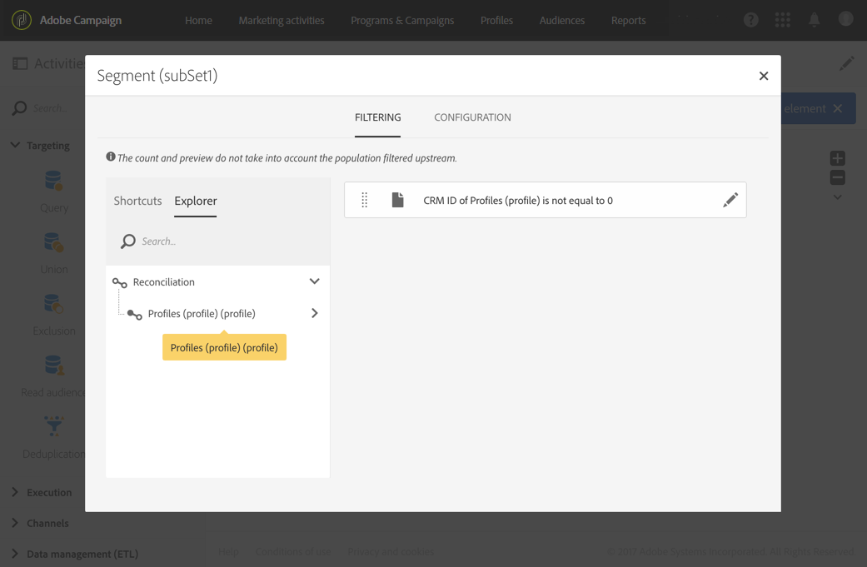867x567 pixels.
Task: Select the Shortcuts tab
Action: (137, 201)
